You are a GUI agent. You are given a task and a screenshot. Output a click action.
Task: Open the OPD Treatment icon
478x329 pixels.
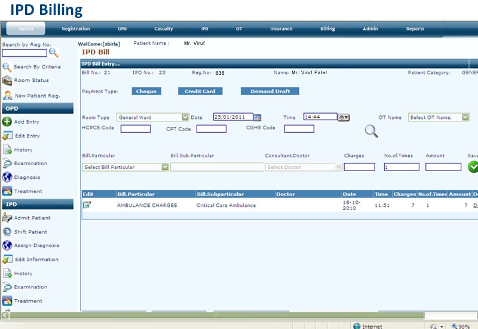7,191
